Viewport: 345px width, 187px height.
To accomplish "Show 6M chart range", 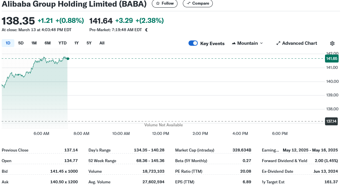I will point(48,43).
